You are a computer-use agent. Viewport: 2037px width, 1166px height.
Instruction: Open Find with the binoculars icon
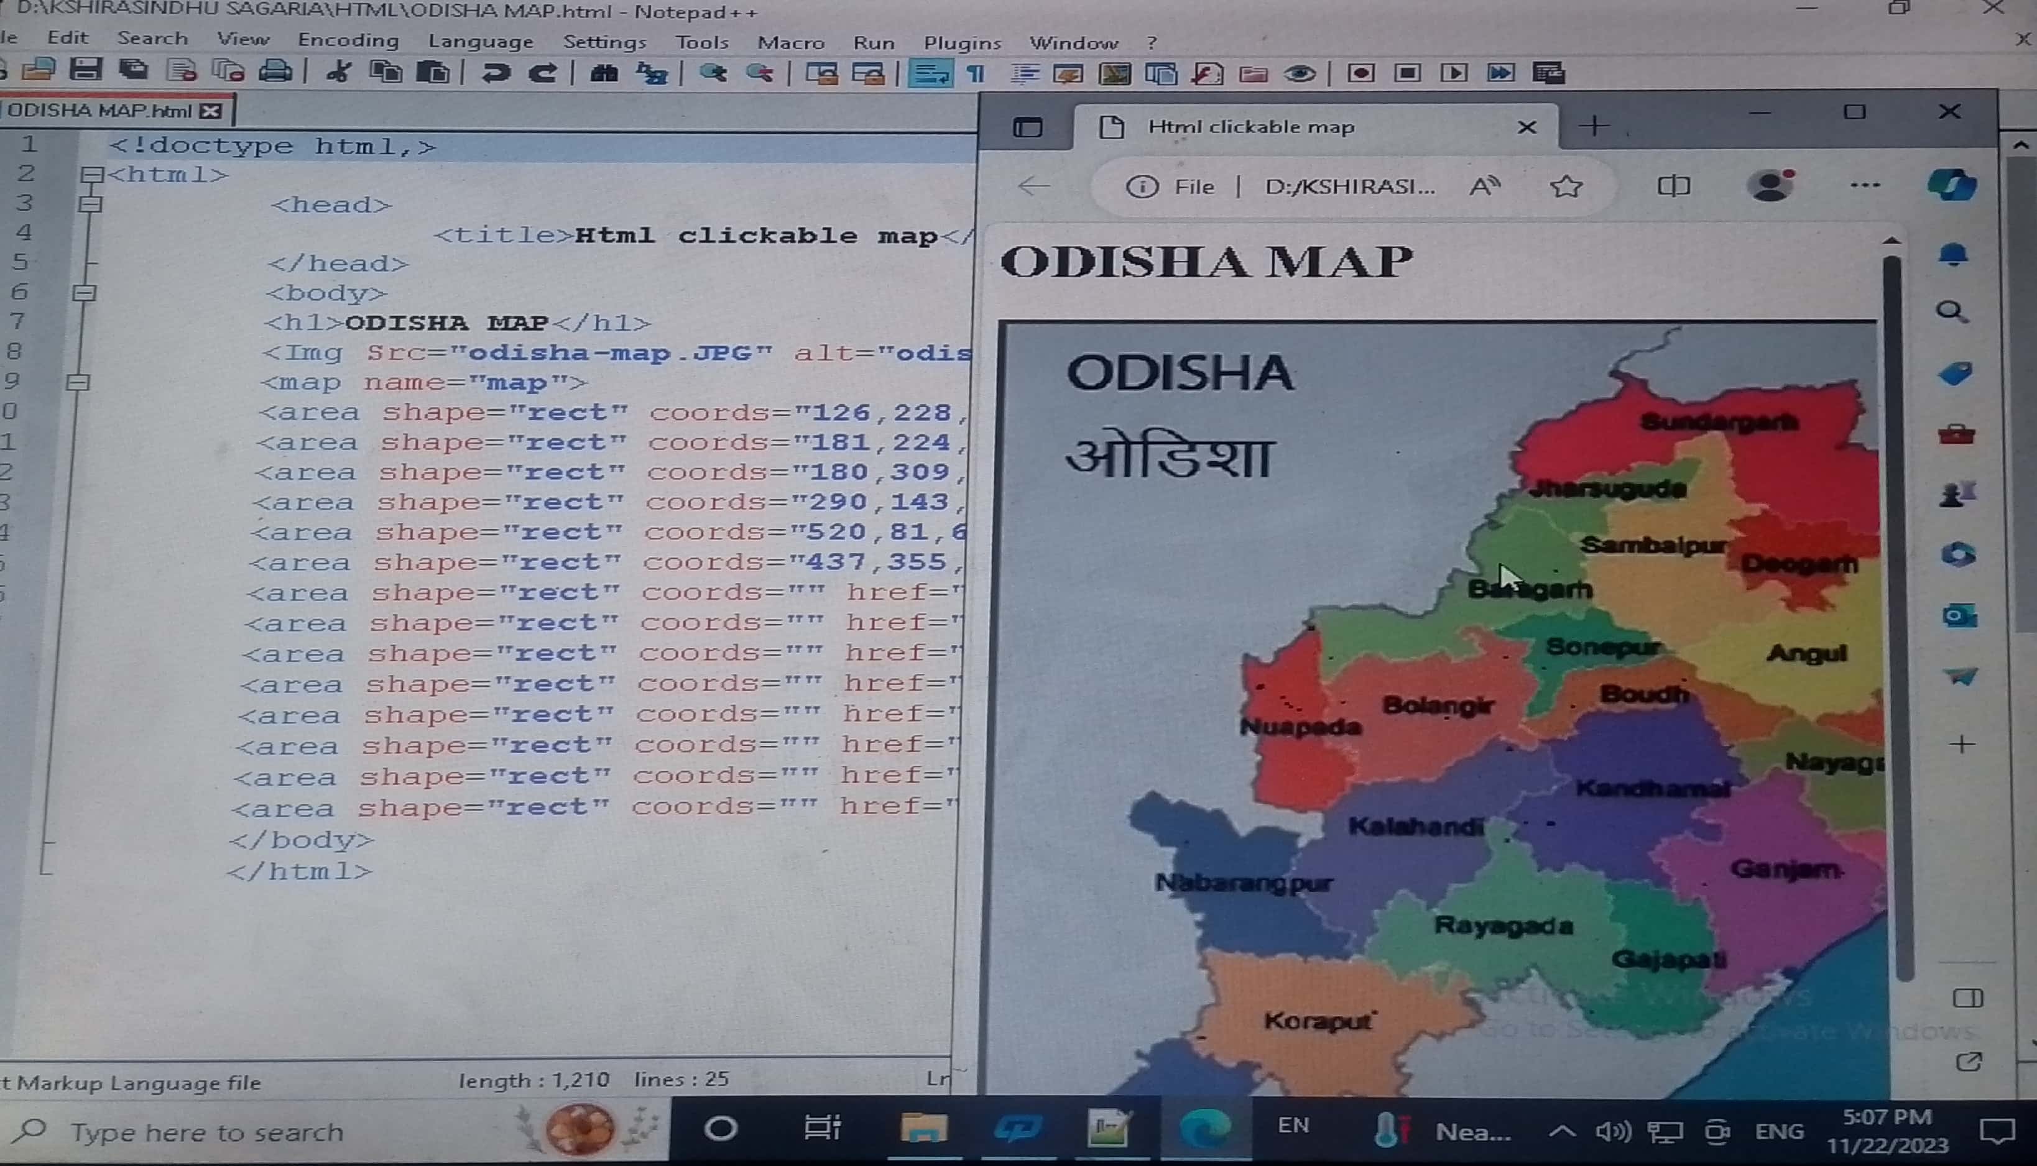[x=604, y=74]
